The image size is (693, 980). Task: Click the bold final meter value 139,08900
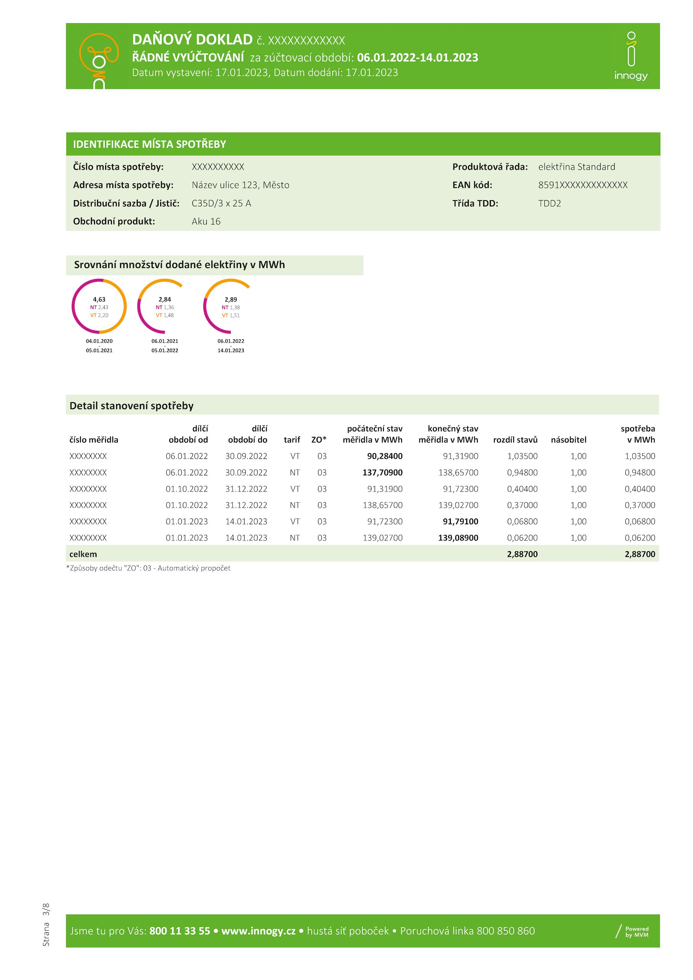click(x=458, y=538)
